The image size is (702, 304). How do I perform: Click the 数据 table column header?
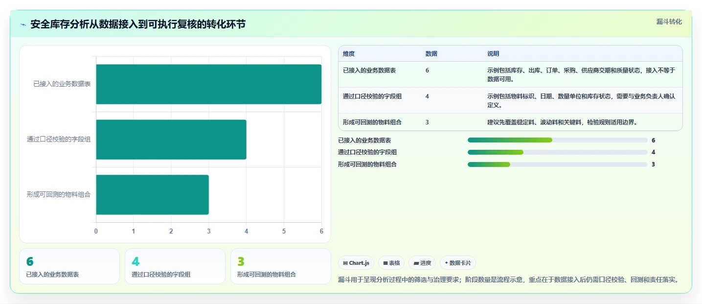pos(431,53)
